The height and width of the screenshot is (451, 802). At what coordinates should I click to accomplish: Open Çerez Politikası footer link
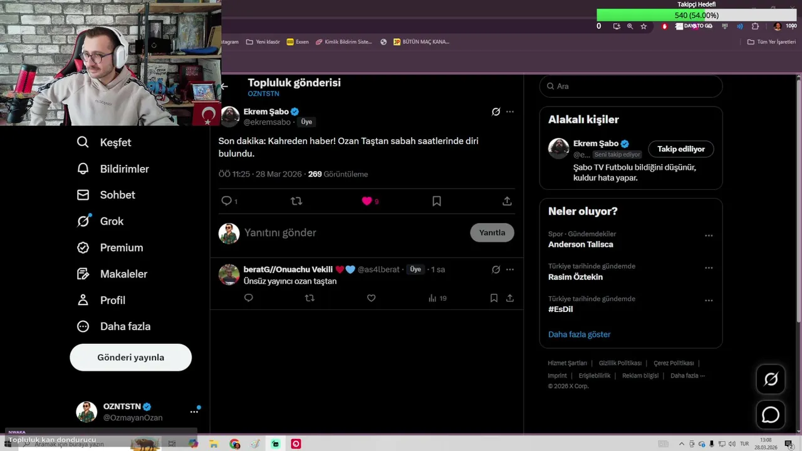tap(674, 363)
